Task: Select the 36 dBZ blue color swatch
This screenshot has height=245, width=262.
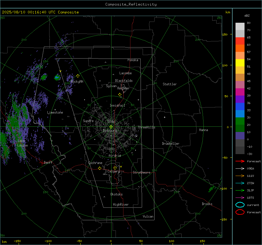Action: coord(240,107)
